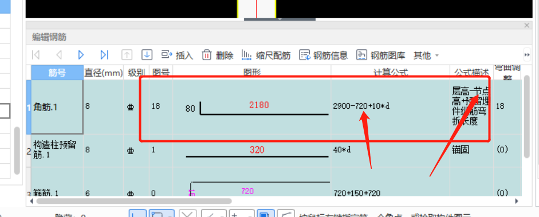The height and width of the screenshot is (217, 539).
Task: Select 直径(mm) column header
Action: (104, 73)
